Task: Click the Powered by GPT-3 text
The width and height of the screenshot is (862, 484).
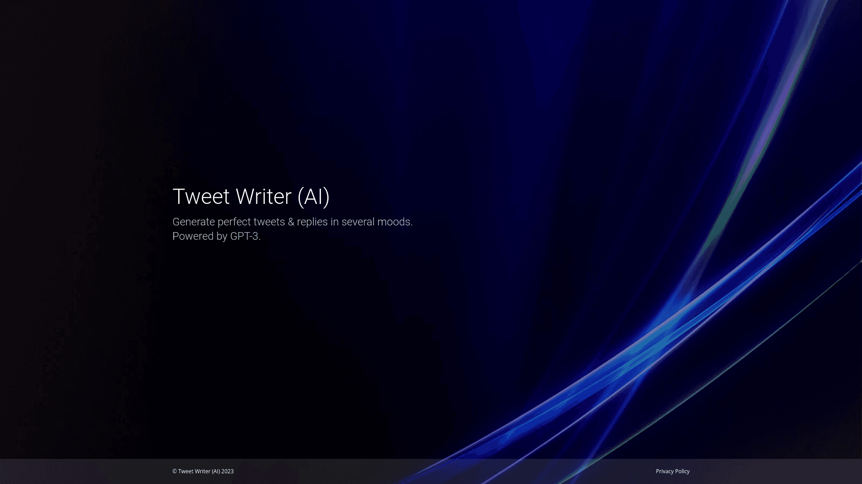Action: (x=216, y=236)
